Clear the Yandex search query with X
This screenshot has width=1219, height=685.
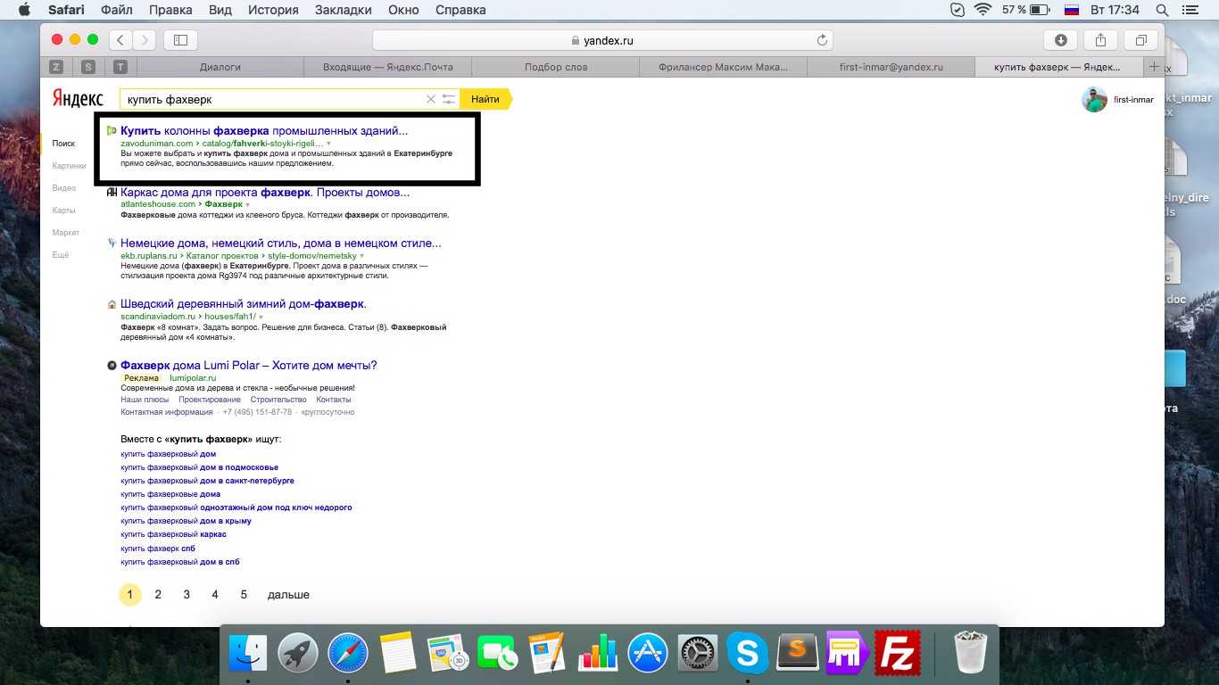430,99
